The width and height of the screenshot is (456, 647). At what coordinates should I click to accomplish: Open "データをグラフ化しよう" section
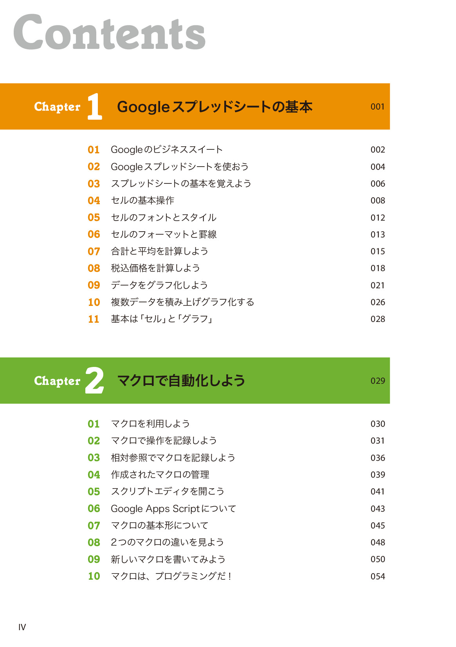coord(159,285)
